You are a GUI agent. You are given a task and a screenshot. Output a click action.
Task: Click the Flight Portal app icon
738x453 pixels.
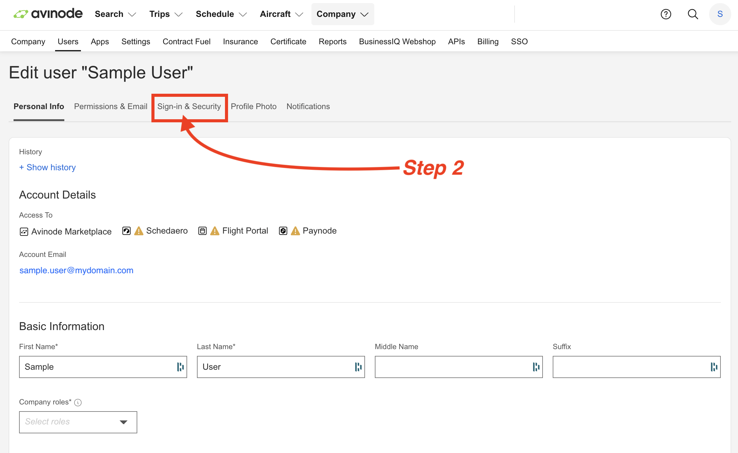point(202,231)
